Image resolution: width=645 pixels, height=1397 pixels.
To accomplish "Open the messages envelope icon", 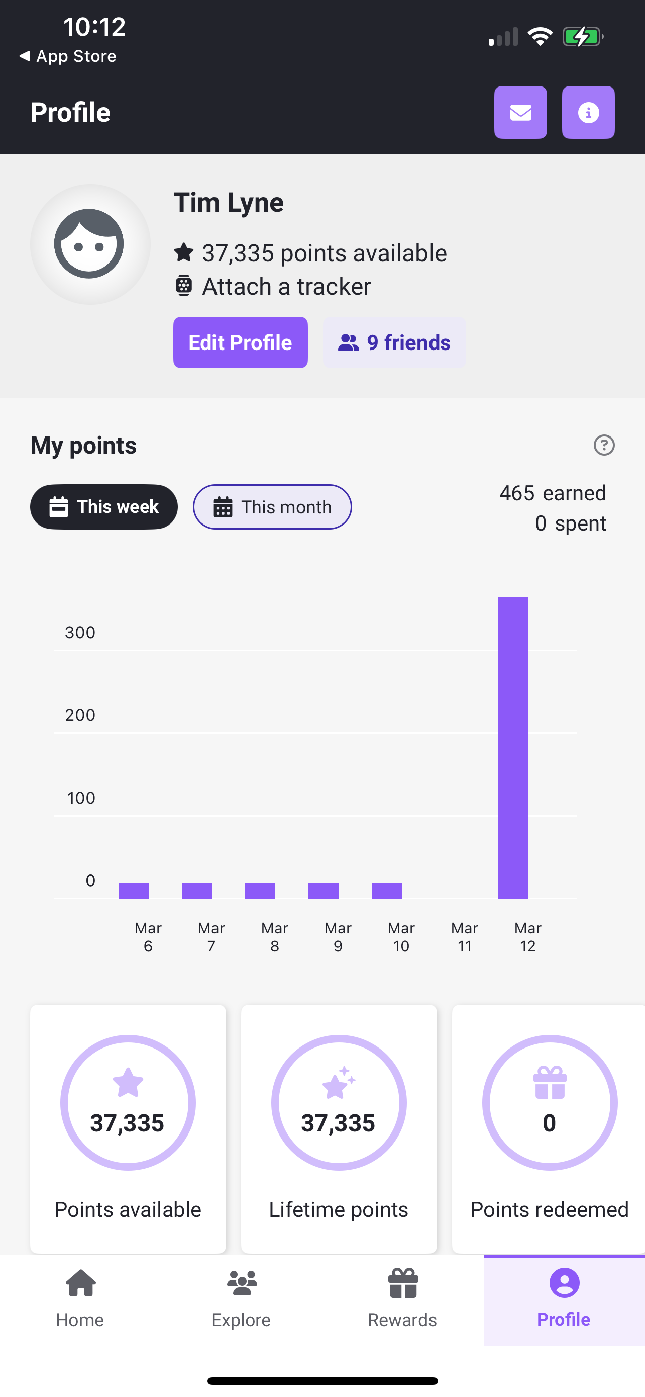I will tap(520, 112).
